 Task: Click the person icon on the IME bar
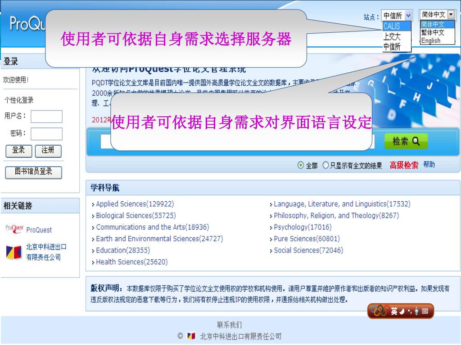coord(416,311)
